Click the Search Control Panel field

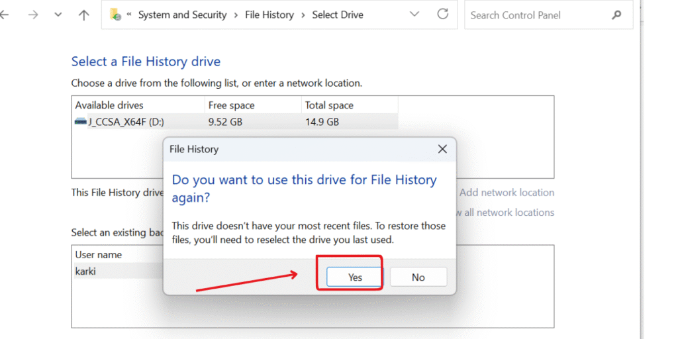[548, 15]
